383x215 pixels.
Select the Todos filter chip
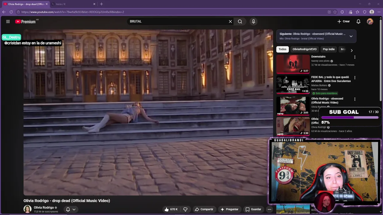(x=282, y=49)
